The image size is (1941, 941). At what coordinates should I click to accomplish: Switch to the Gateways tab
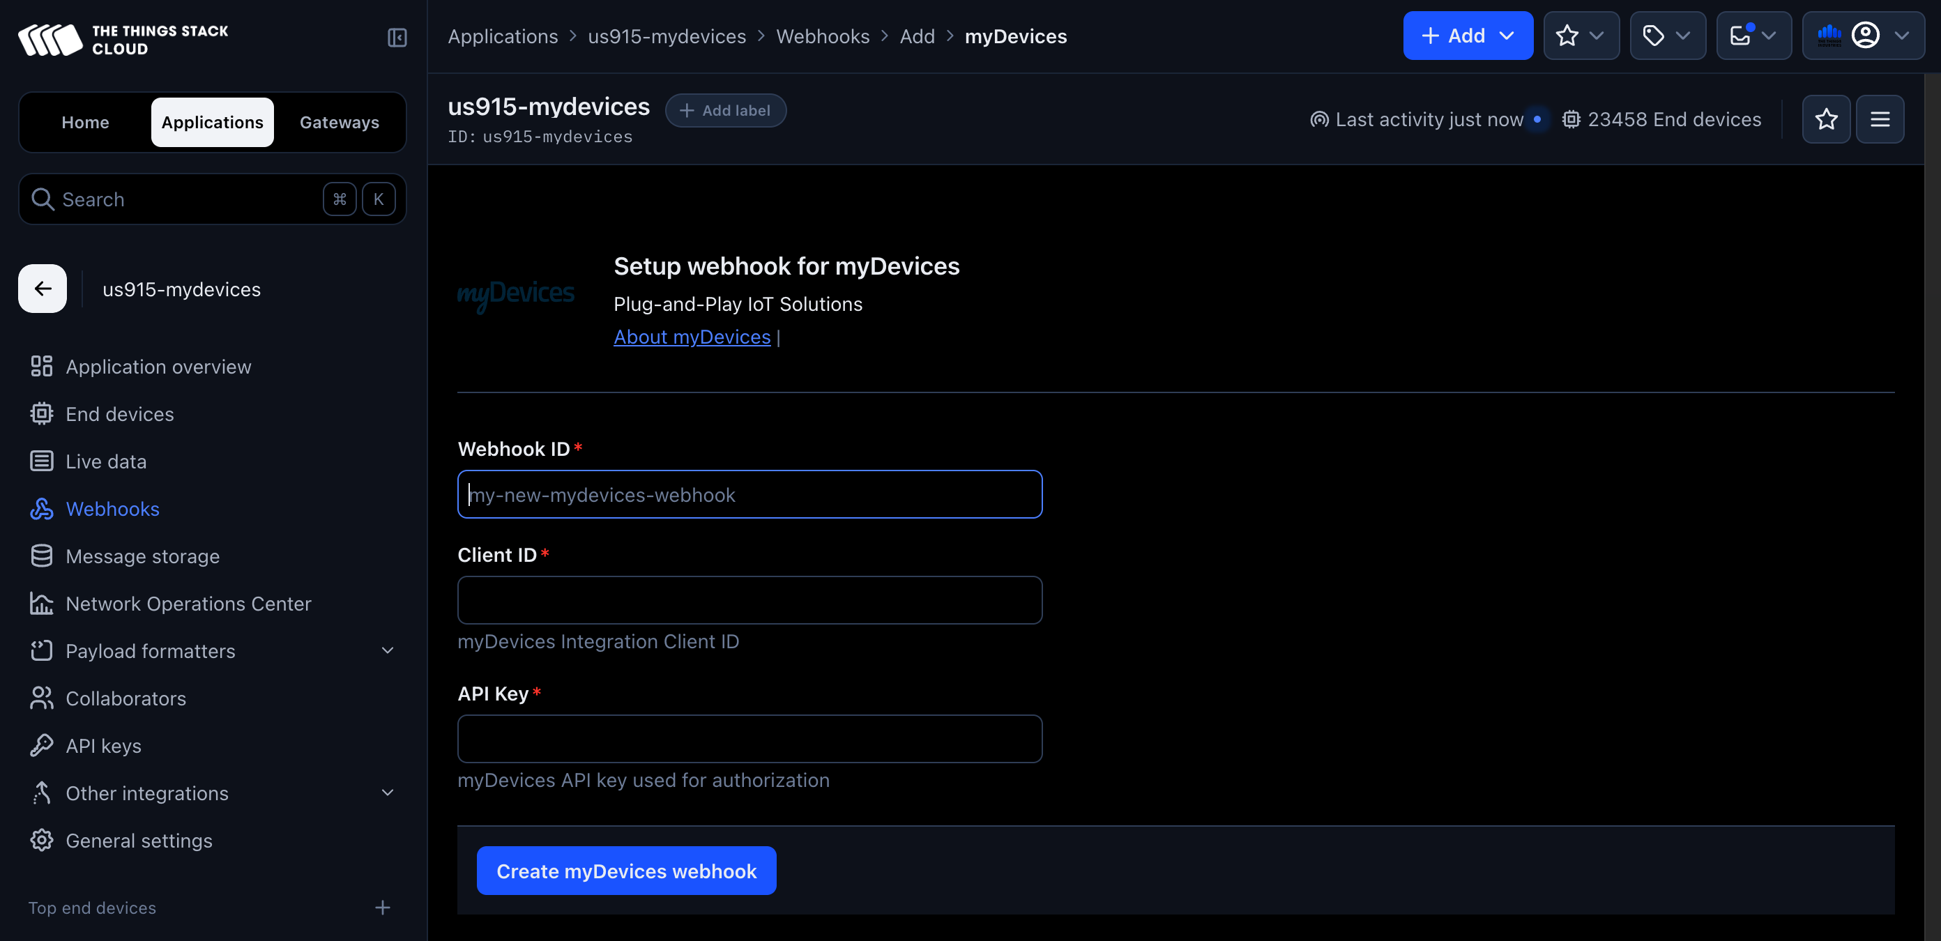[x=339, y=122]
